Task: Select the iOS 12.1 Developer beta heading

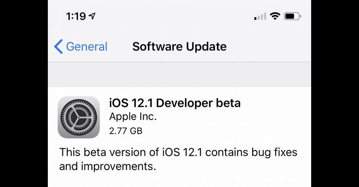Action: [175, 103]
